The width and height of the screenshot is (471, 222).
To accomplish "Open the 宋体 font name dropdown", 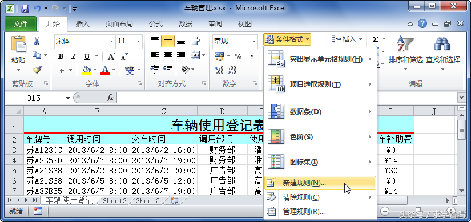I will (111, 42).
